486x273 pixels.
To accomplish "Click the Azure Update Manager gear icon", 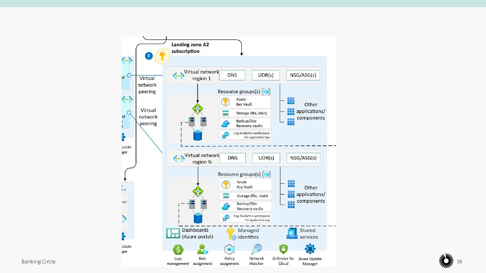I will [x=310, y=249].
